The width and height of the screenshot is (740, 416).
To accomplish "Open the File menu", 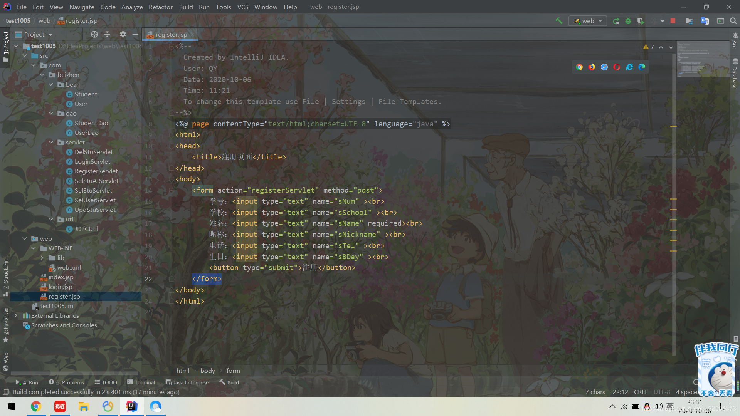I will [x=22, y=7].
